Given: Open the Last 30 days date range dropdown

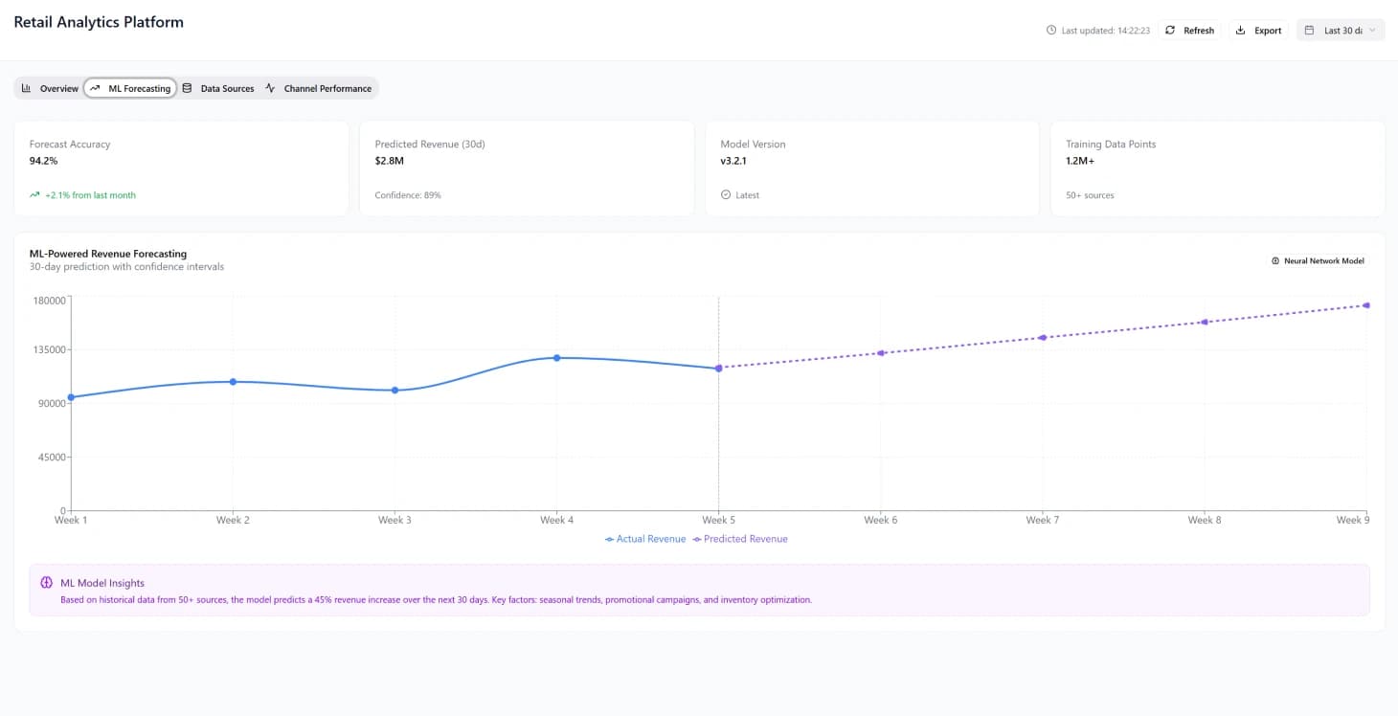Looking at the screenshot, I should pos(1341,30).
